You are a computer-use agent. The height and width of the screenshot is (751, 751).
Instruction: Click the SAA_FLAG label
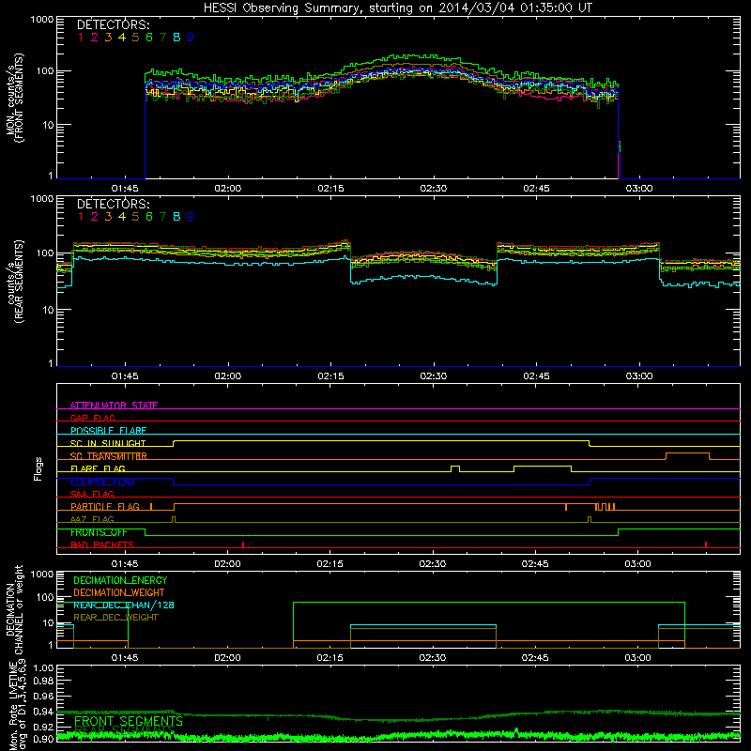pyautogui.click(x=92, y=494)
